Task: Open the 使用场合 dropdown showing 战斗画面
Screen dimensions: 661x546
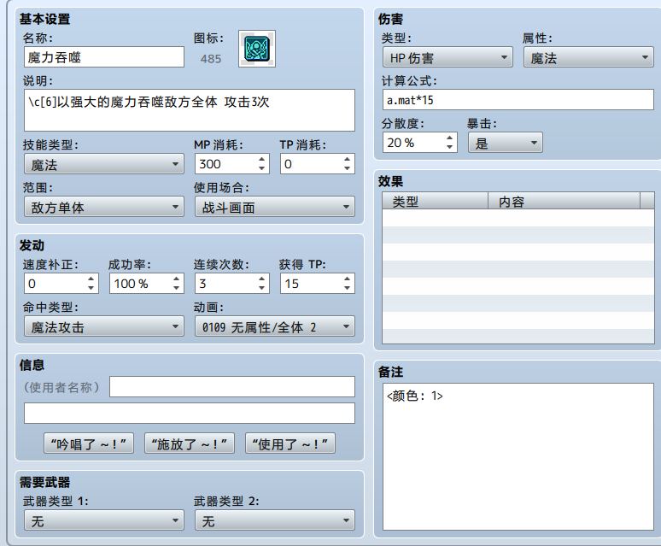Action: click(274, 207)
